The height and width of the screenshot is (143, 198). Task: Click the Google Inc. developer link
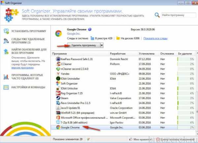click(x=74, y=34)
